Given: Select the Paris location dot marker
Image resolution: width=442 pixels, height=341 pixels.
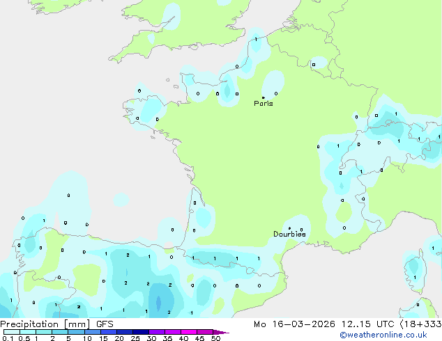Looking at the screenshot, I should (264, 97).
